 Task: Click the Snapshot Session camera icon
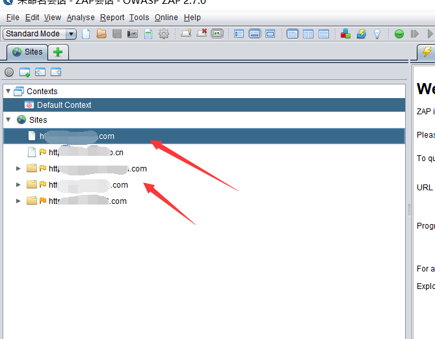[133, 34]
